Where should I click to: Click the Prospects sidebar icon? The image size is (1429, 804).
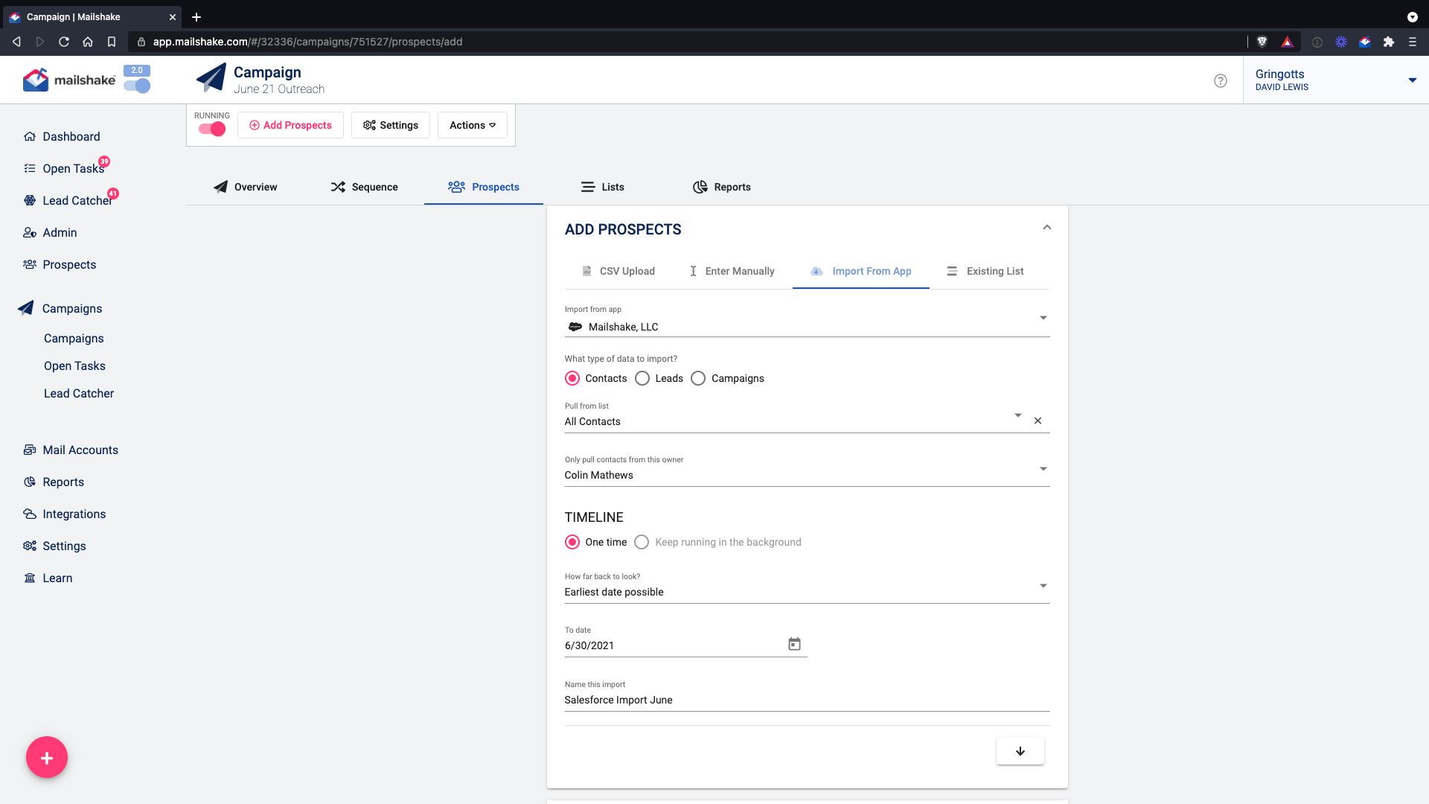pyautogui.click(x=30, y=264)
